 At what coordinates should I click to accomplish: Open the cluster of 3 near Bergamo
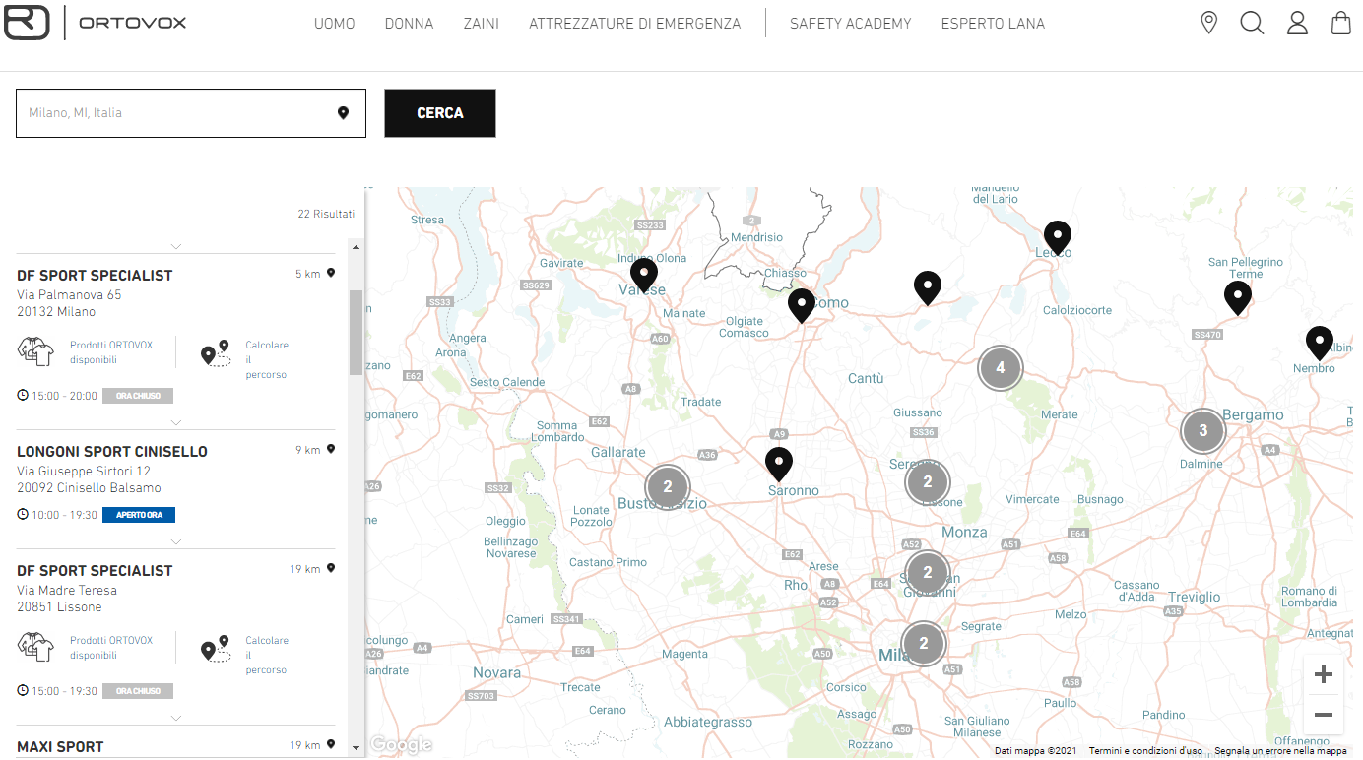[x=1202, y=430]
